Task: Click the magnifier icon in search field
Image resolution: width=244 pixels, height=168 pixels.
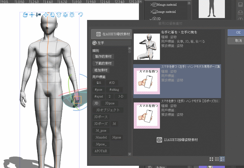Action: (x=94, y=43)
